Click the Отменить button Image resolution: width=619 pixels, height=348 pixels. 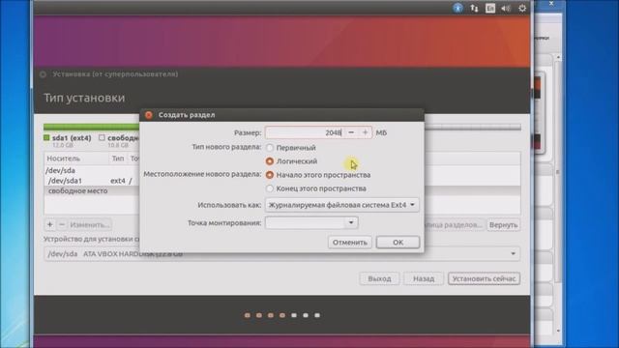click(350, 243)
